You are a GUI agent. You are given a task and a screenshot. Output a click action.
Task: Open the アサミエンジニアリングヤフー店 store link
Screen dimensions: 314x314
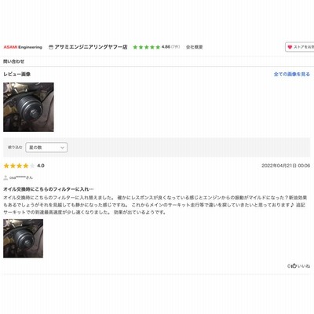91,47
